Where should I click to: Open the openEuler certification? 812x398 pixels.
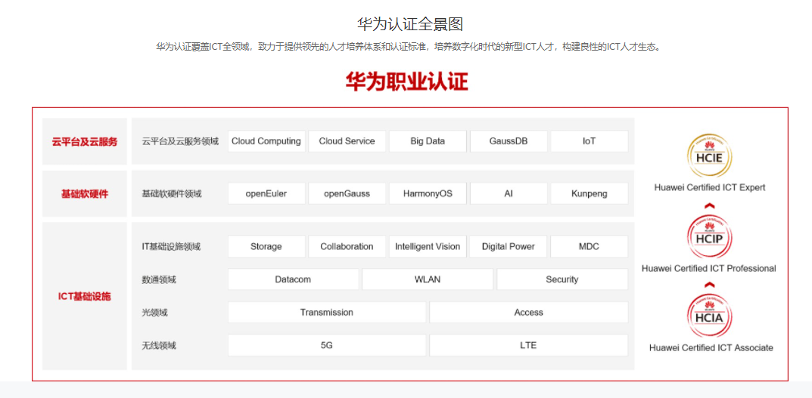pos(266,194)
